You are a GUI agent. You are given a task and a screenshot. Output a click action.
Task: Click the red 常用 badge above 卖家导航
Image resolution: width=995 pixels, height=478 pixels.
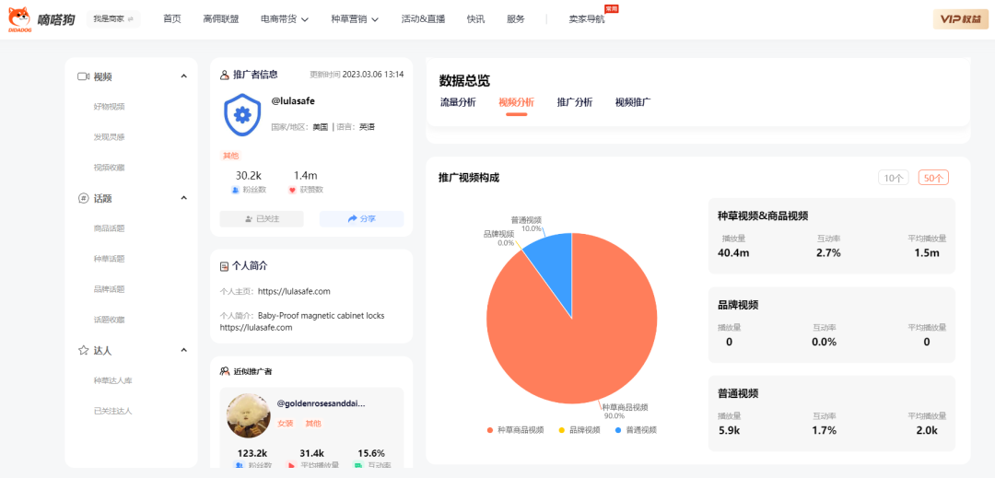(x=611, y=9)
